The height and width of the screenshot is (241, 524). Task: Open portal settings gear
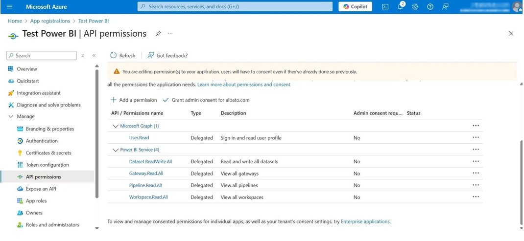(415, 7)
